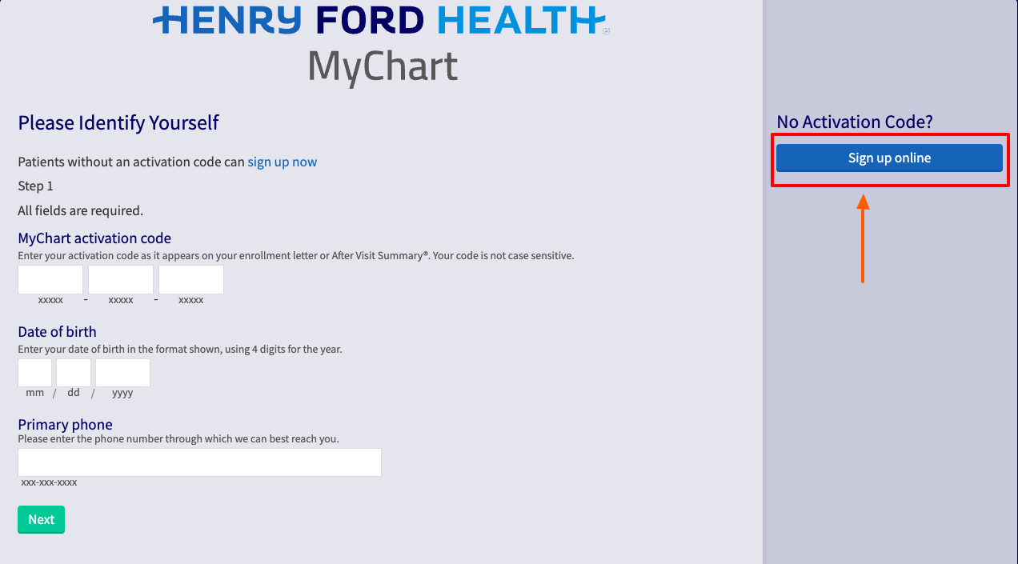The width and height of the screenshot is (1018, 564).
Task: Focus the second activation code box
Action: click(121, 280)
